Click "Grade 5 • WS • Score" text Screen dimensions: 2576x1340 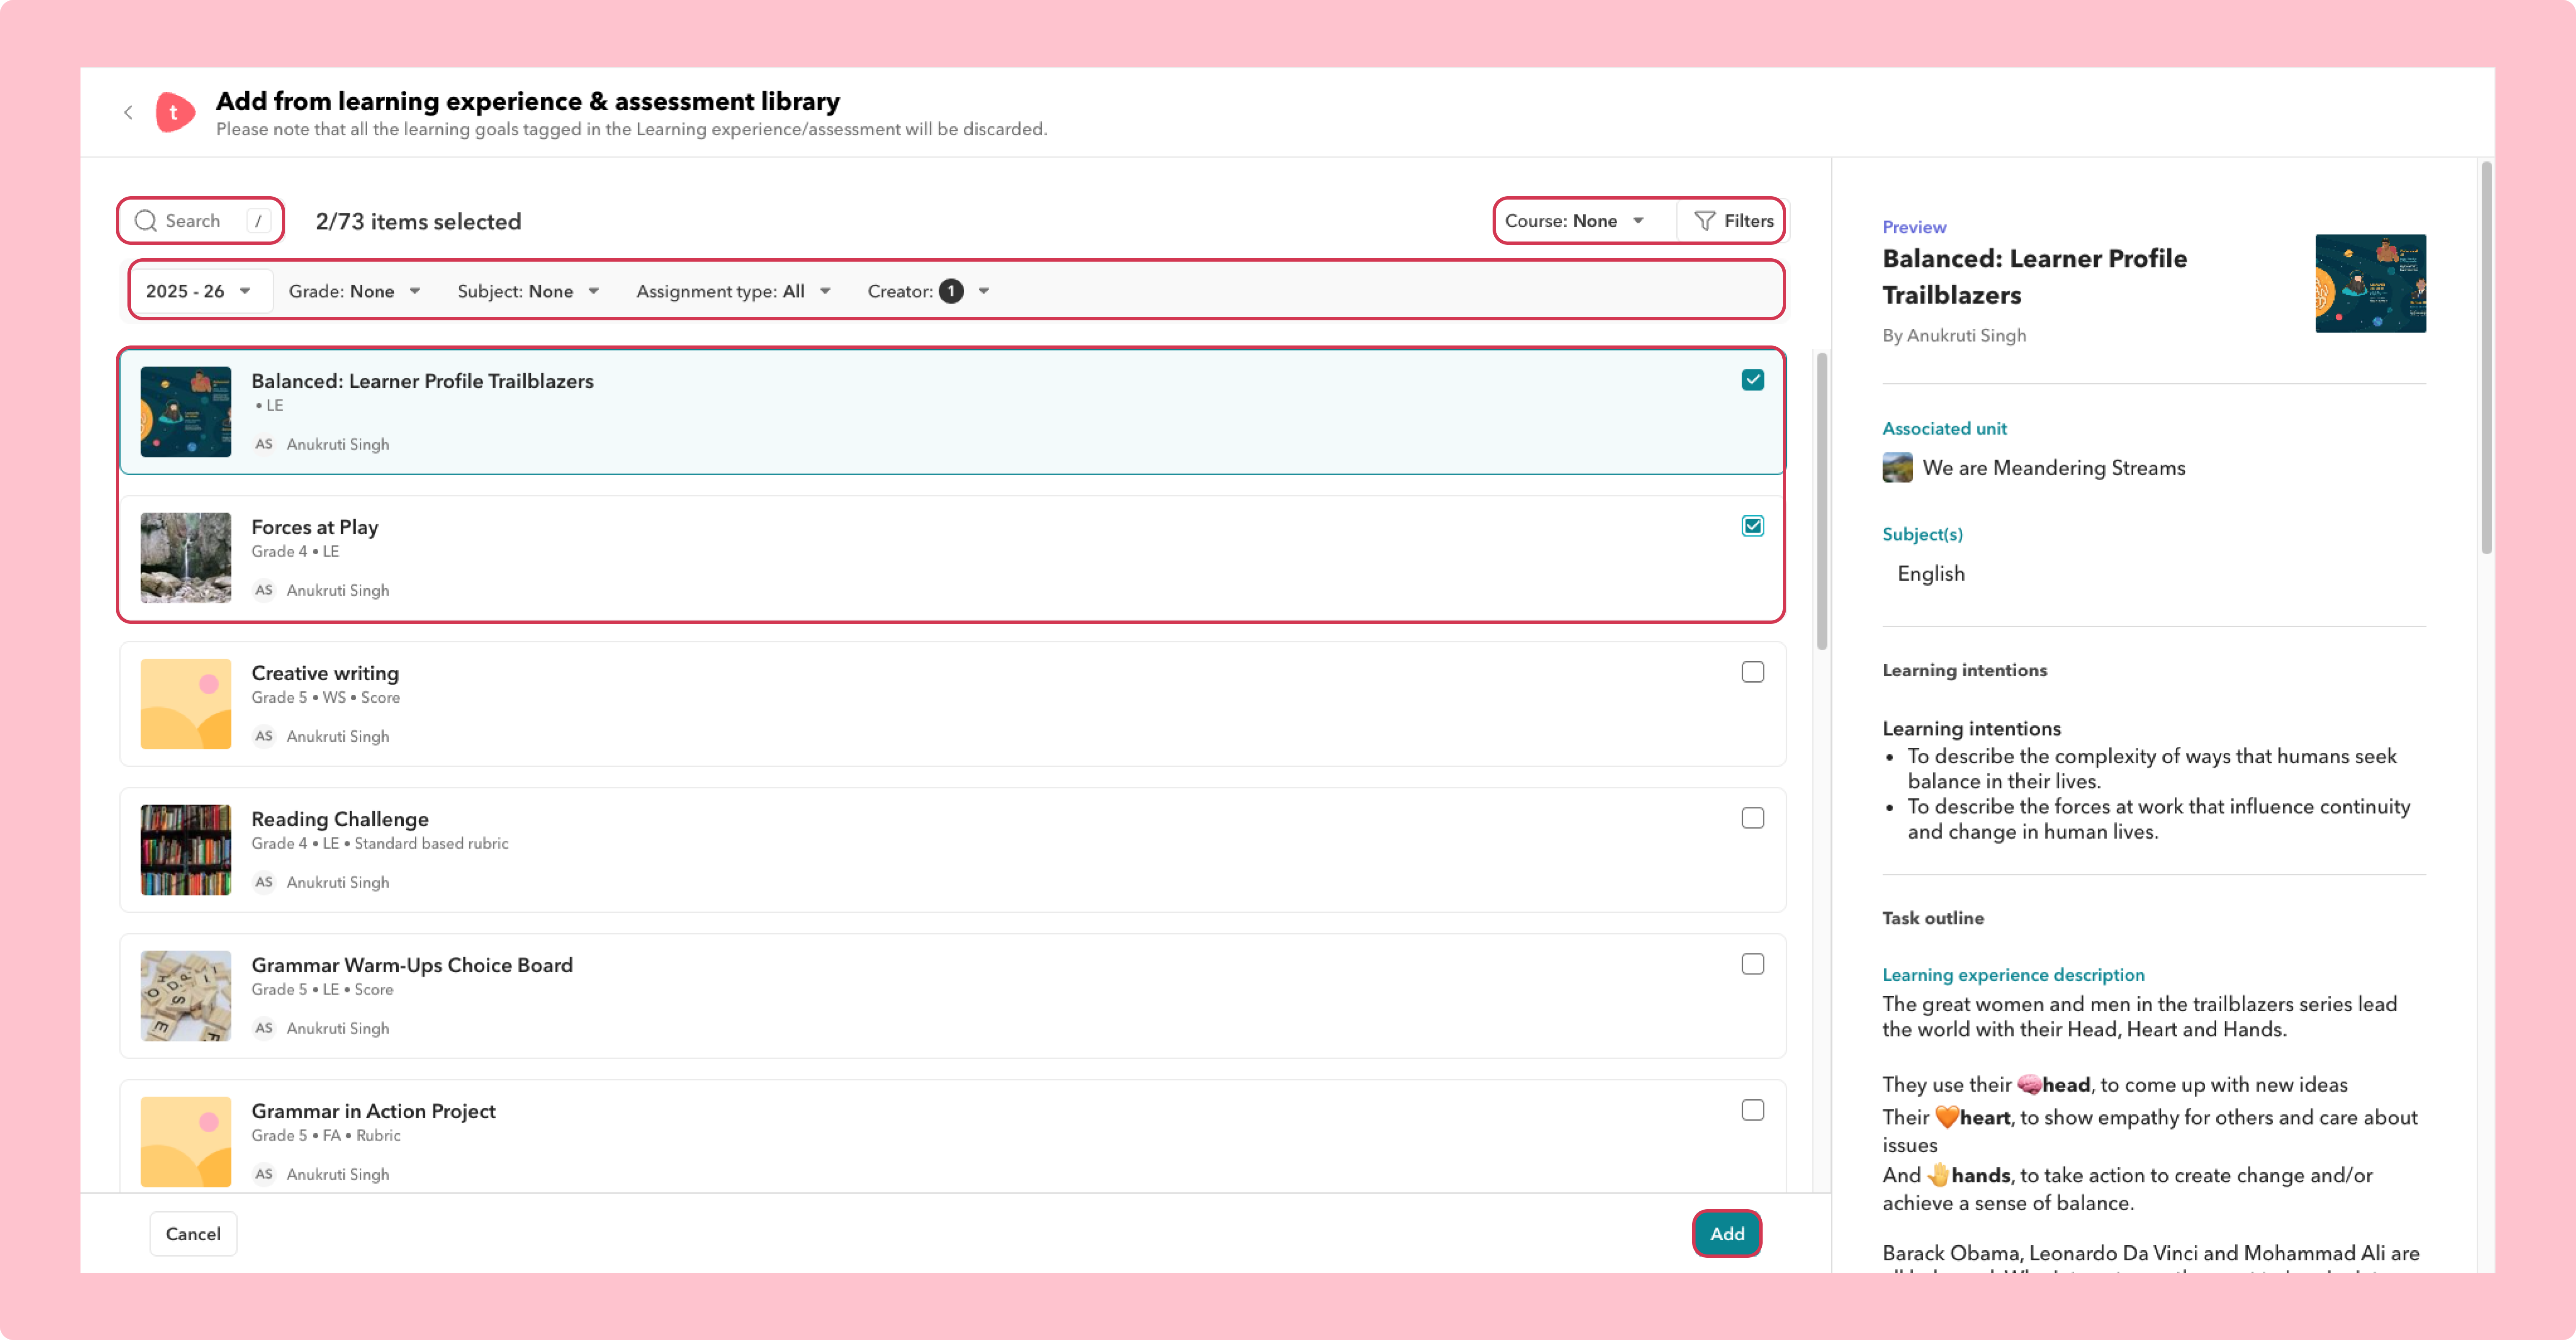pos(326,698)
